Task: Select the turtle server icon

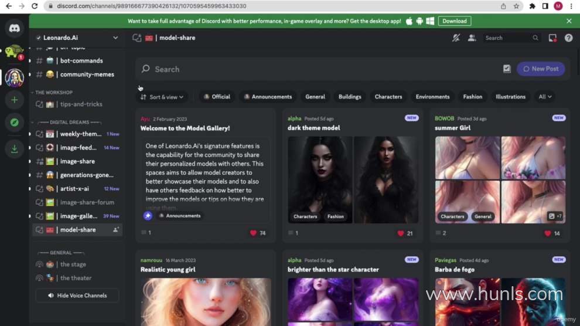Action: pyautogui.click(x=15, y=52)
